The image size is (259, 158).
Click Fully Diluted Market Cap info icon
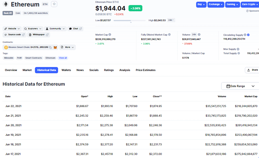pyautogui.click(x=169, y=35)
